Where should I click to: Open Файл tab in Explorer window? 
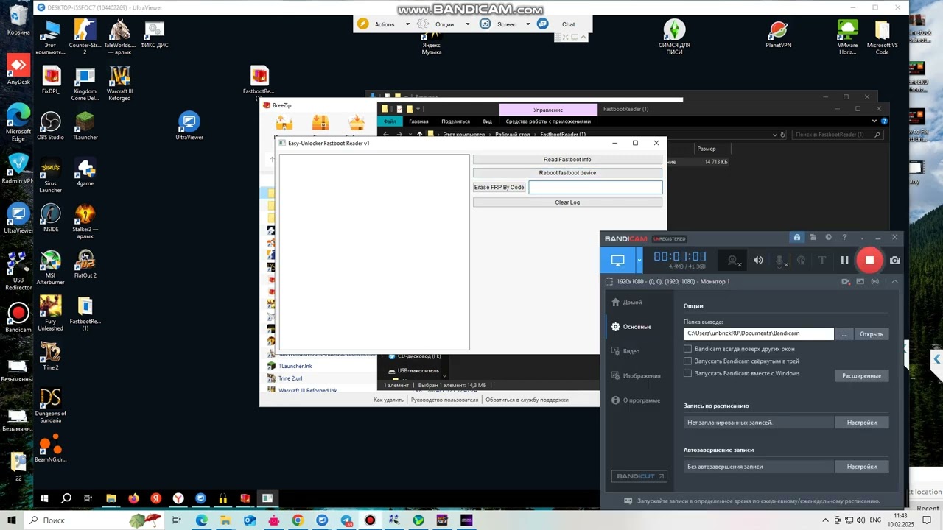coord(390,121)
